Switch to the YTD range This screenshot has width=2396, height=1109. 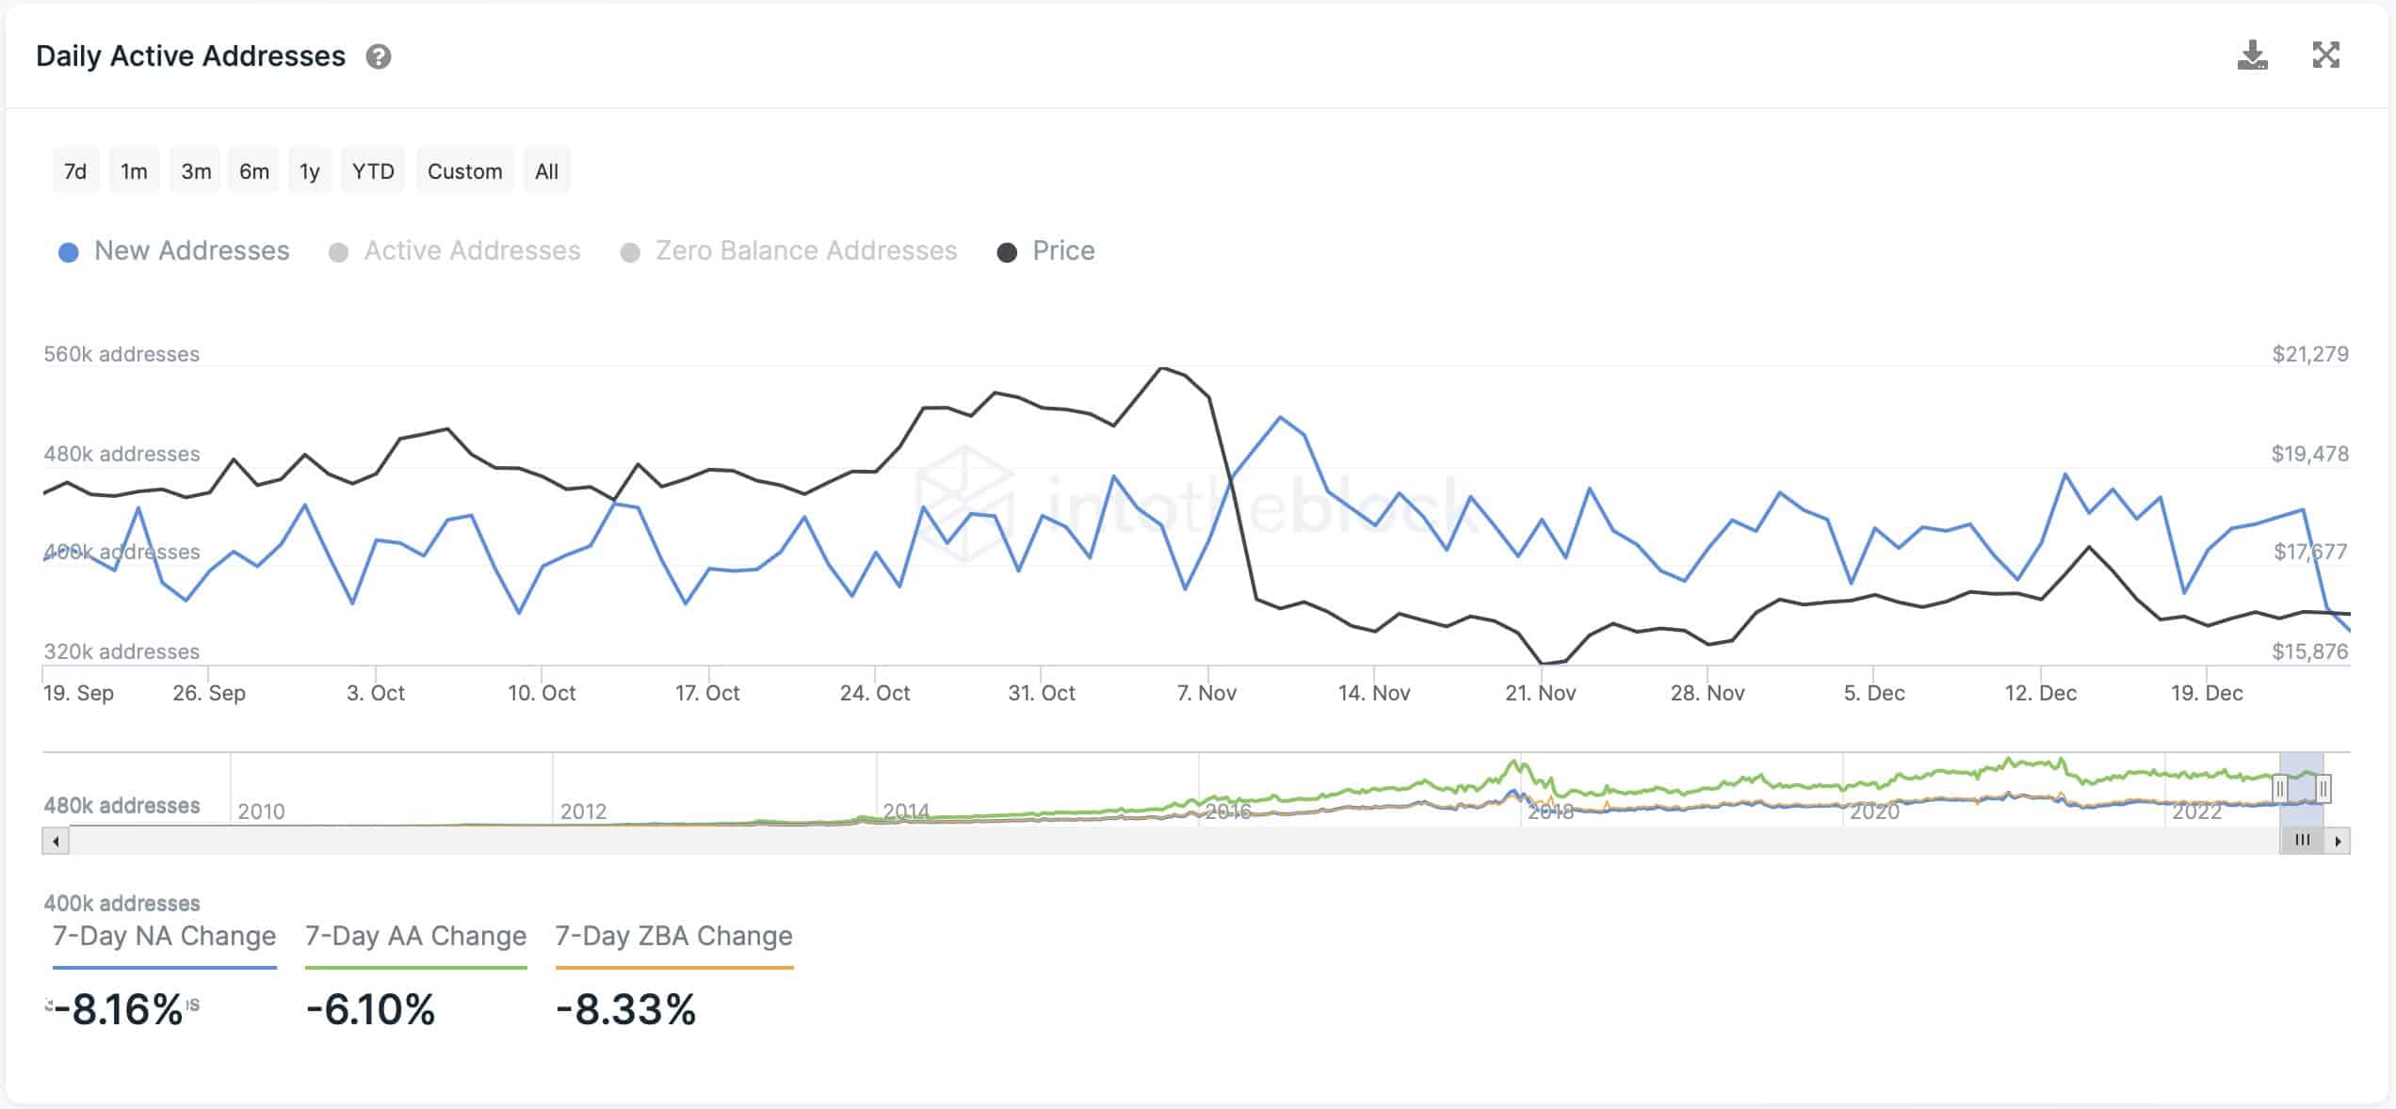373,171
